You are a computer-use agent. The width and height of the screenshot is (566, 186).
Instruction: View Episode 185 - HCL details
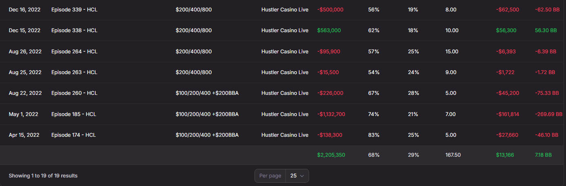(74, 114)
